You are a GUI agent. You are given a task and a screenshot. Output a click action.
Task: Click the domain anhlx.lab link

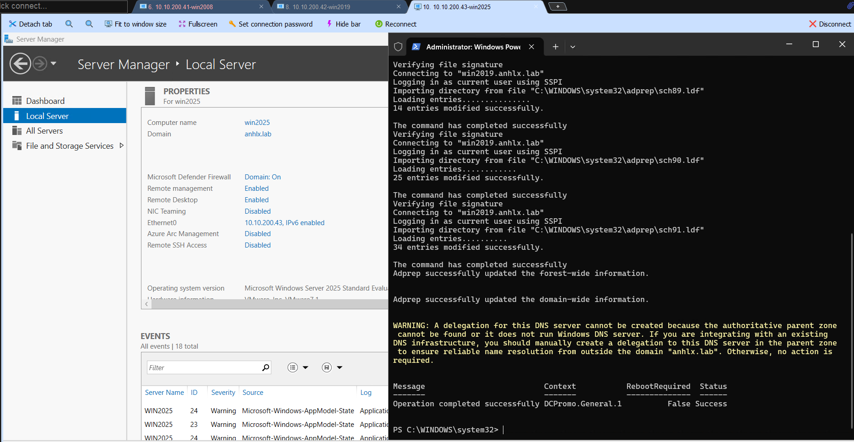tap(258, 134)
